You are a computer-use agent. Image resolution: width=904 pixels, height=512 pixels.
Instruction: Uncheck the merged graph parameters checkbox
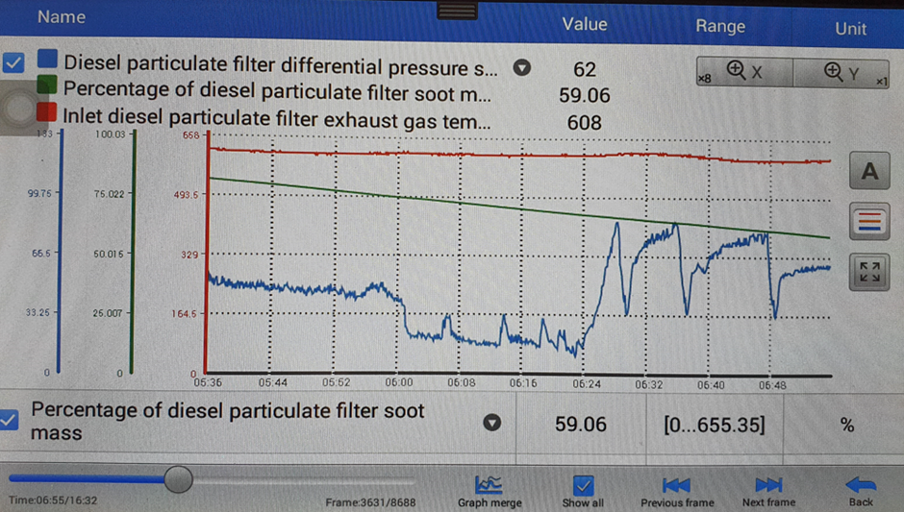click(x=13, y=64)
